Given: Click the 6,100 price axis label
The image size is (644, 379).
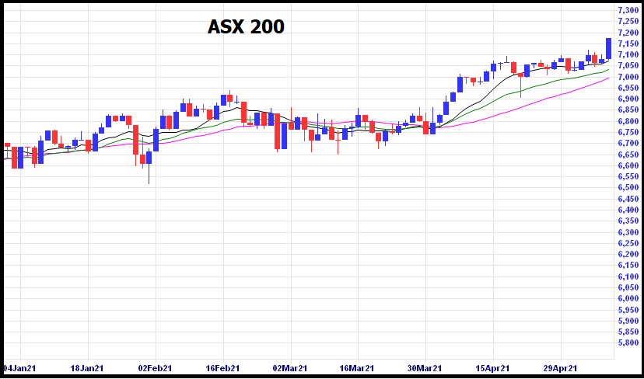Looking at the screenshot, I should click(628, 276).
